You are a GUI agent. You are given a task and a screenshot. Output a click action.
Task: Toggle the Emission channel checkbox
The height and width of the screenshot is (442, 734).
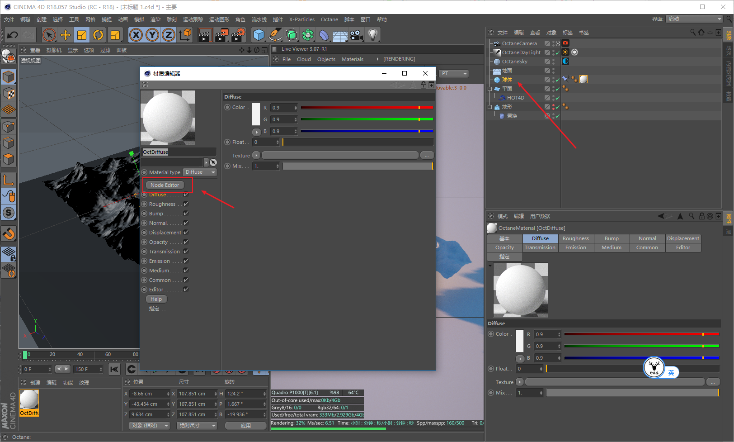186,261
